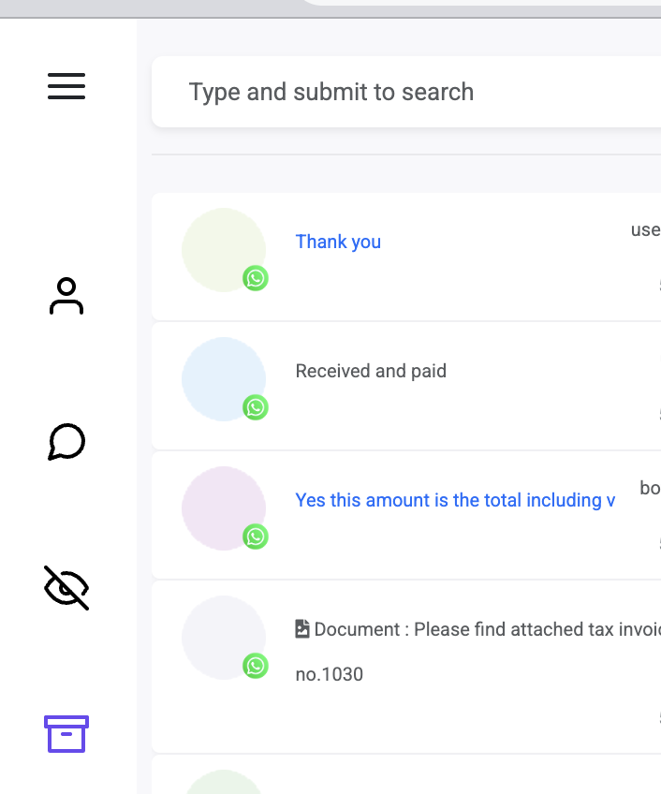
Task: Click the "no.1030" invoice number text
Action: point(329,674)
